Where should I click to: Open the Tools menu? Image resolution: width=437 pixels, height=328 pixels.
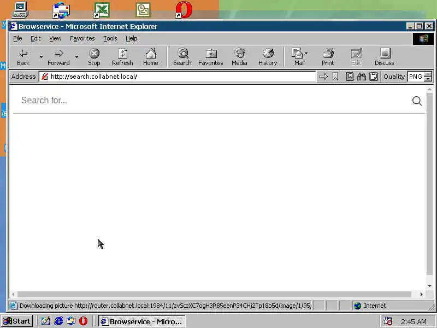[x=110, y=38]
